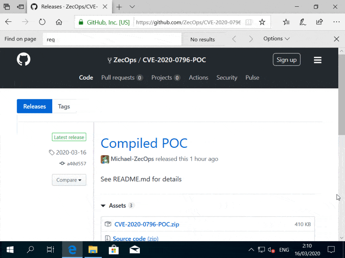Click the page vertical scrollbar thumb
Screen dimensions: 345x258
point(341,95)
